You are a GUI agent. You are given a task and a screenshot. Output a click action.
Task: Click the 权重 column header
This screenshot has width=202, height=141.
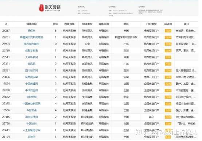(56, 24)
